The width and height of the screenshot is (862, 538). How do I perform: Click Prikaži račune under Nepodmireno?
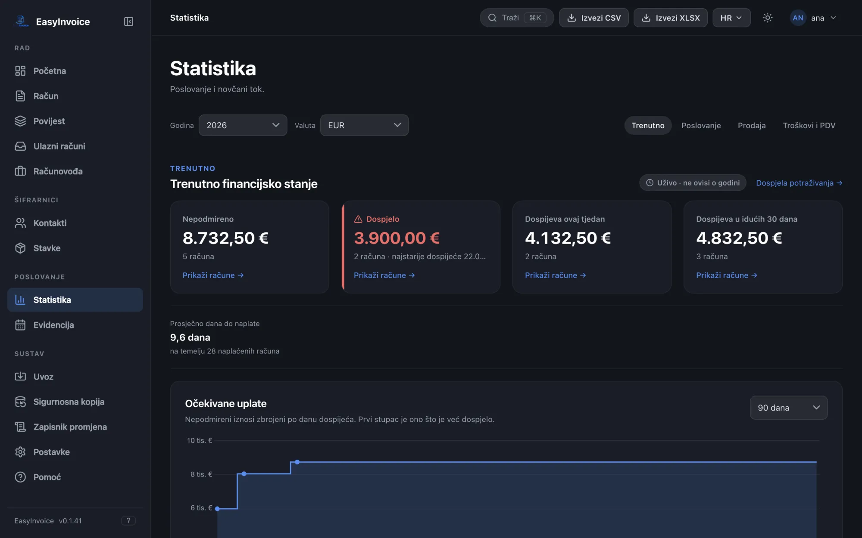(x=213, y=275)
